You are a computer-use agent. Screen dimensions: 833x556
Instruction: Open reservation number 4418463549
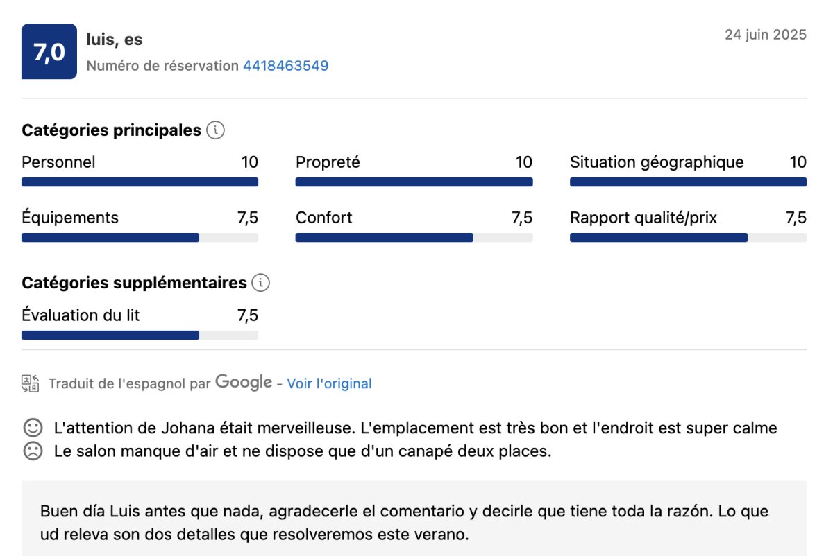click(285, 66)
